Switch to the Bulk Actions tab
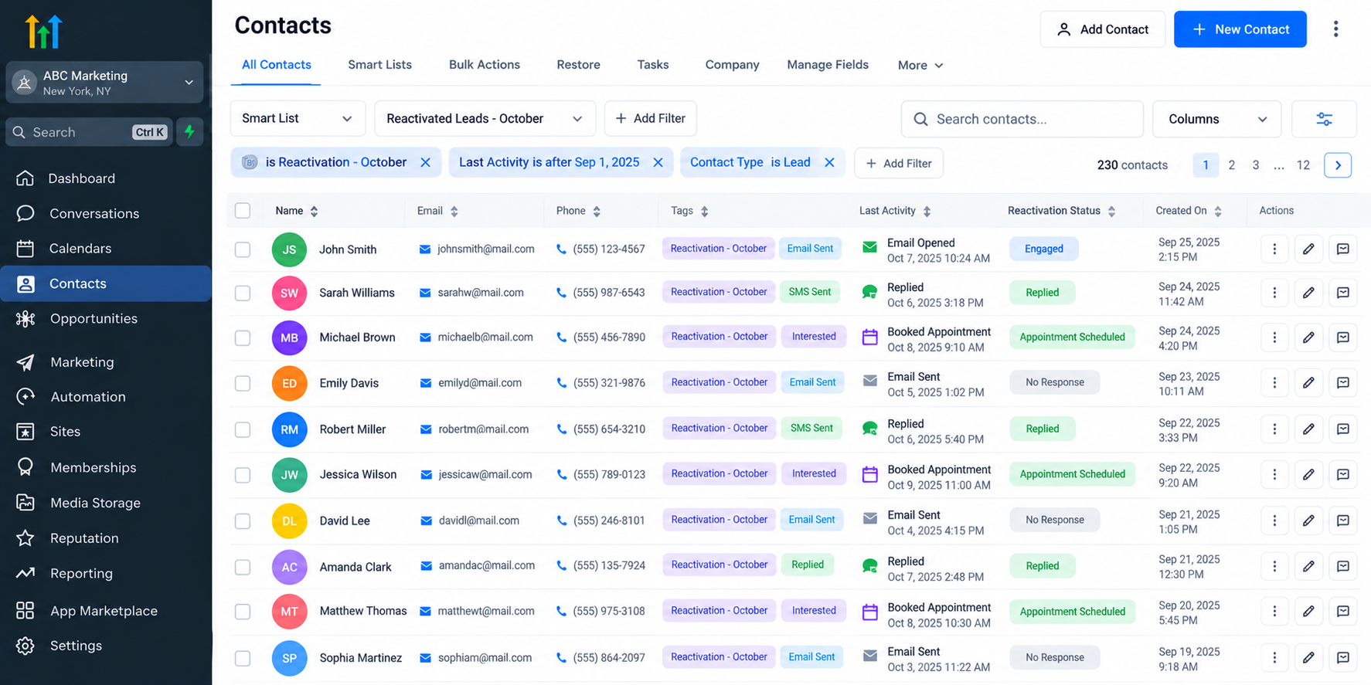 click(485, 65)
